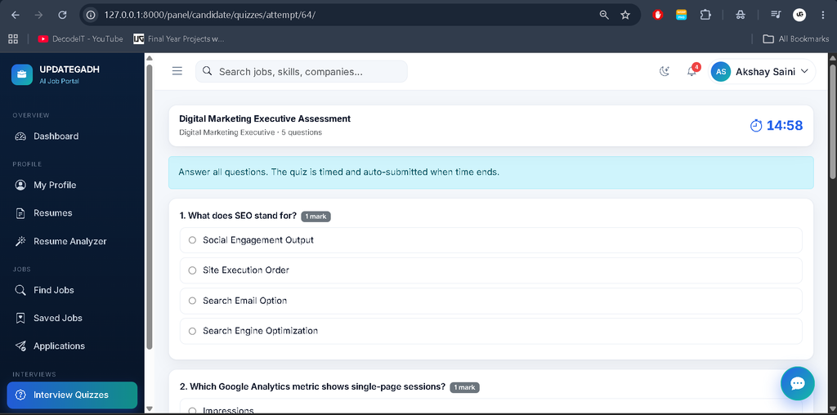Image resolution: width=837 pixels, height=415 pixels.
Task: Click the 1 mark badge on question 1
Action: (316, 216)
